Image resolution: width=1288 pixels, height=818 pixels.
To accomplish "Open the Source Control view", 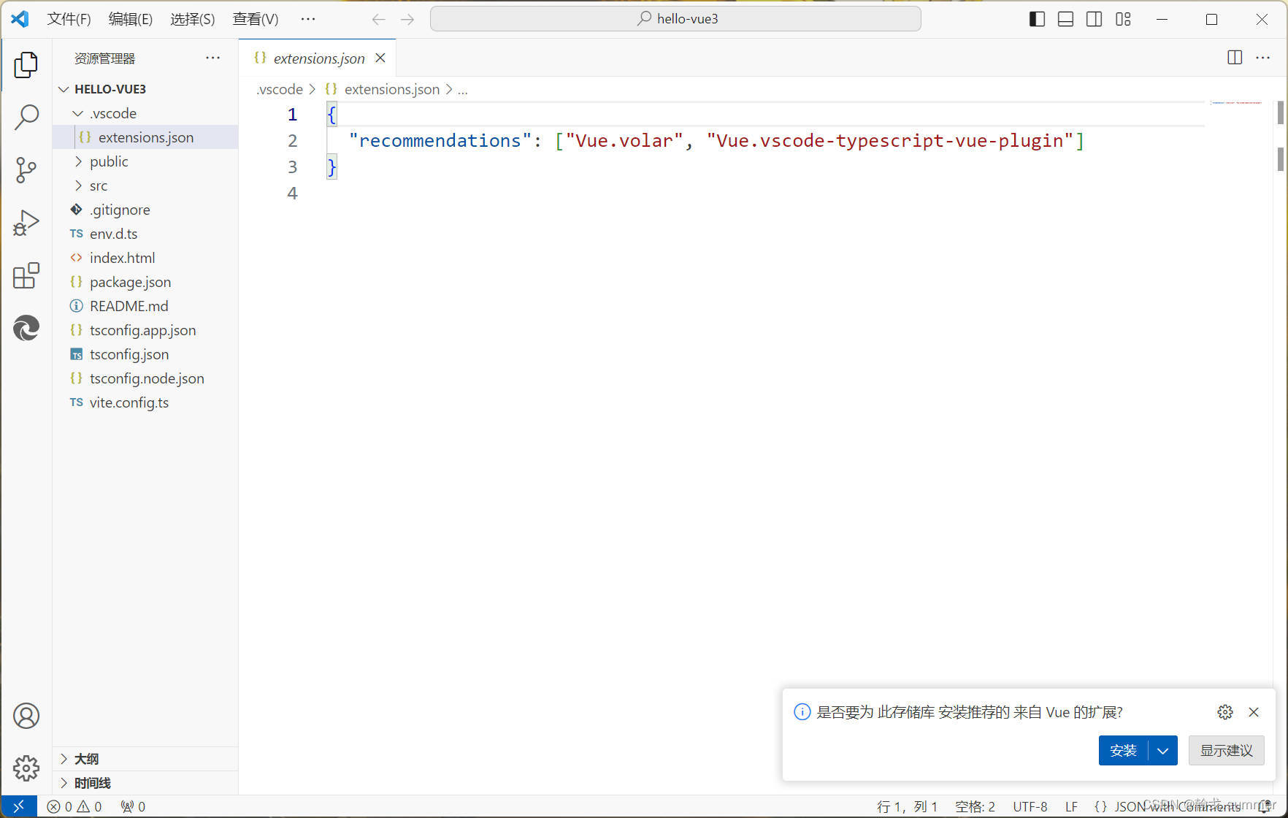I will (x=26, y=170).
